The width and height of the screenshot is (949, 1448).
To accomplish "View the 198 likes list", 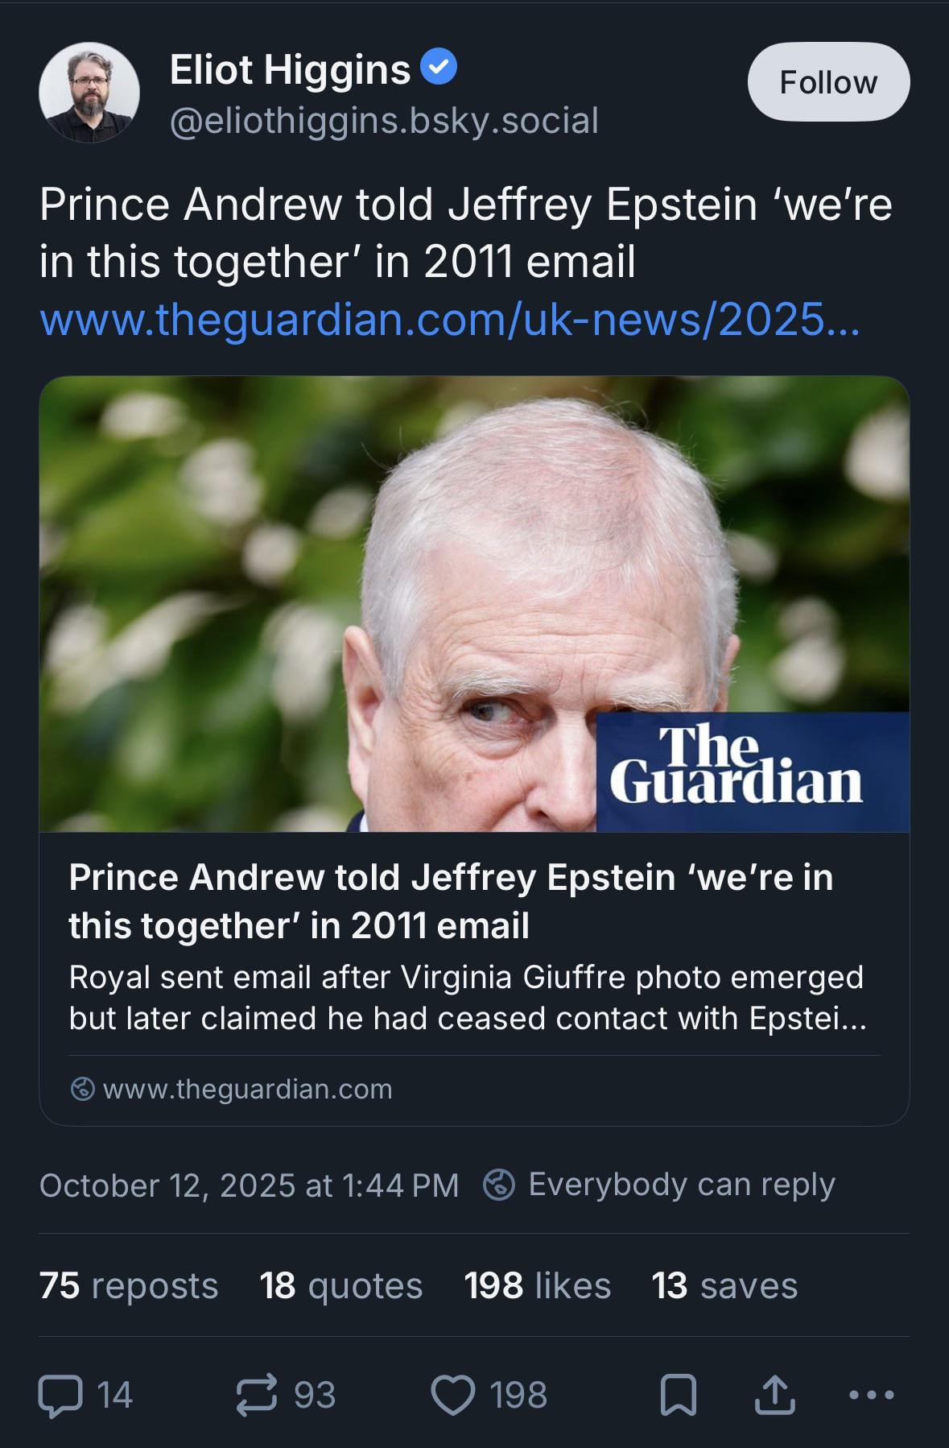I will (537, 1285).
